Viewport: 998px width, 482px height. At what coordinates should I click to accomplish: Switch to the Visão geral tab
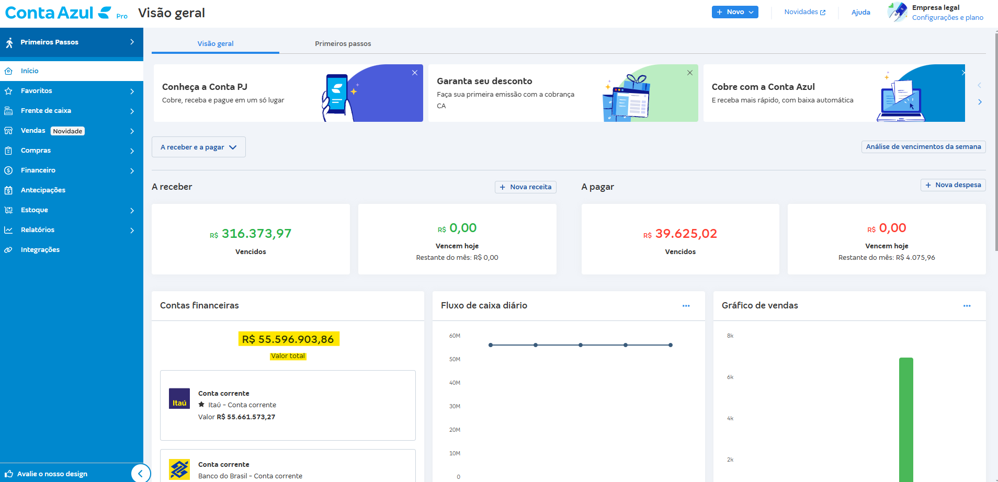pyautogui.click(x=216, y=43)
